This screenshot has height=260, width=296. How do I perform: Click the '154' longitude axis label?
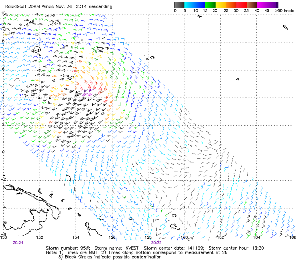click(x=76, y=237)
